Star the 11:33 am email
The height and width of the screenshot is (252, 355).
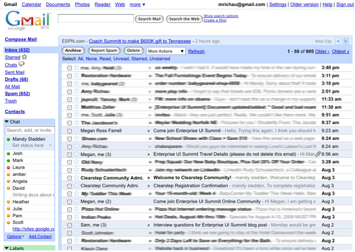point(77,99)
